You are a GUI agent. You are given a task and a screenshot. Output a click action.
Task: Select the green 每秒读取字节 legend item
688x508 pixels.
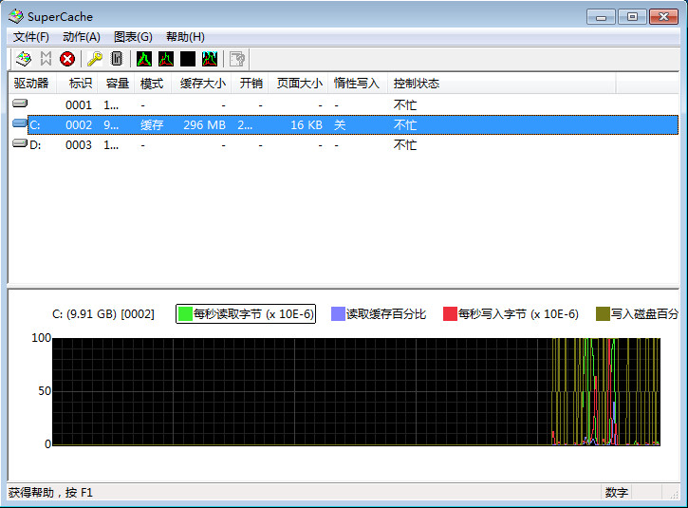coord(246,314)
